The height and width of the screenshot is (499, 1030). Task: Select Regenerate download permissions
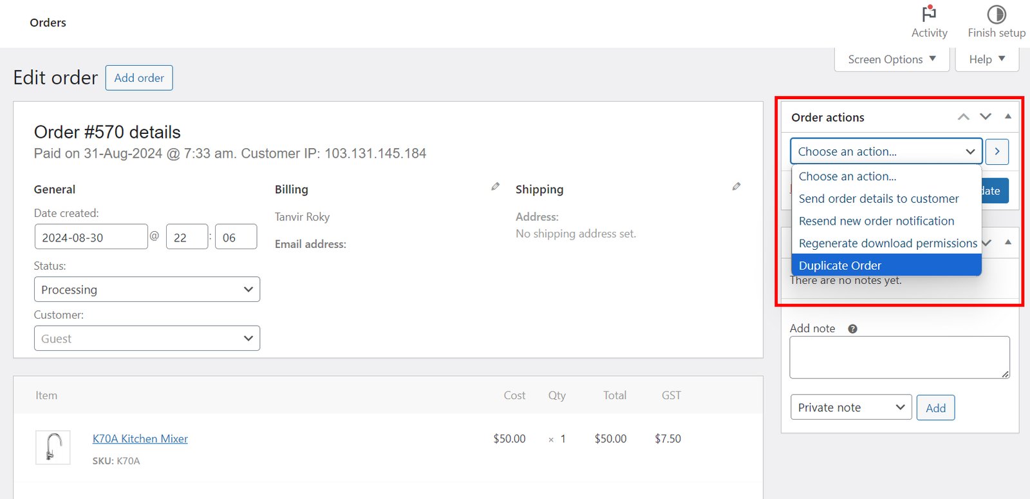point(886,243)
